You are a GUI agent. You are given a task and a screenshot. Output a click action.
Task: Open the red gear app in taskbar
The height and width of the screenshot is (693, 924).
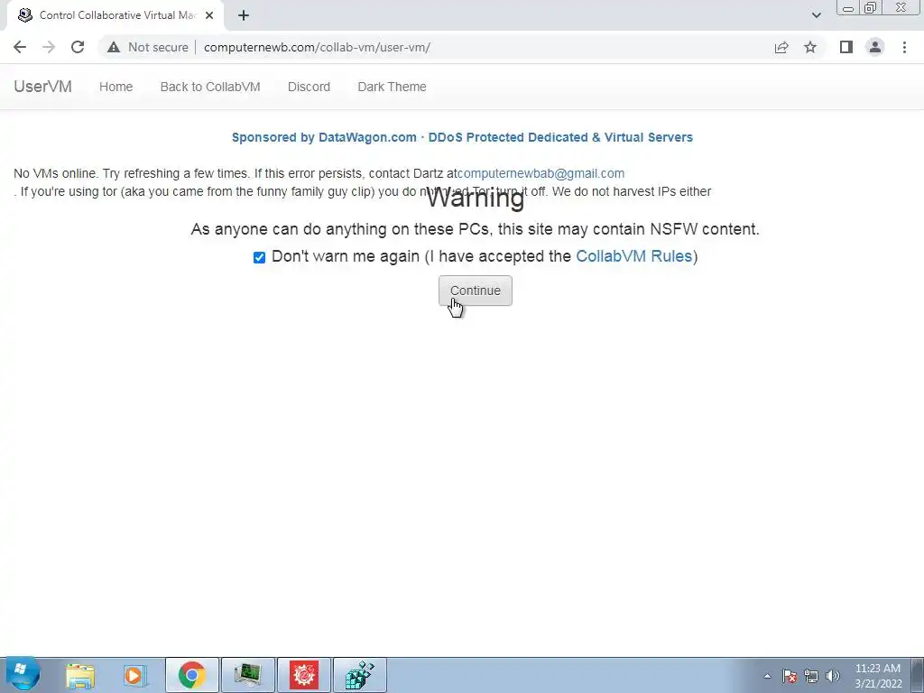pos(303,675)
